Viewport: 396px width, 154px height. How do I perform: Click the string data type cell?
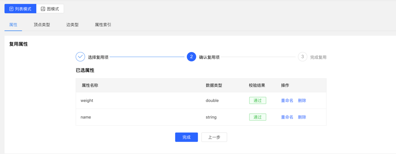coord(211,117)
